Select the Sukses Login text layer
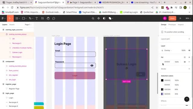Screen dimensions: 193x109 [x=17, y=52]
